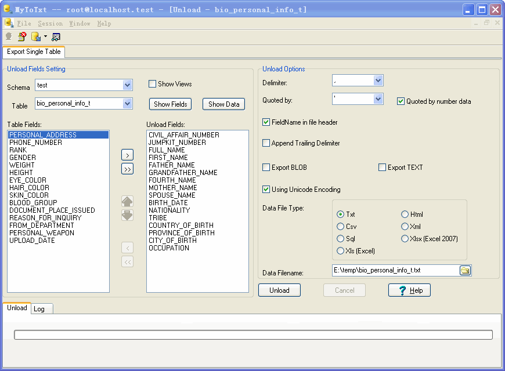505x371 pixels.
Task: Switch to the Unload bottom tab
Action: [x=17, y=308]
